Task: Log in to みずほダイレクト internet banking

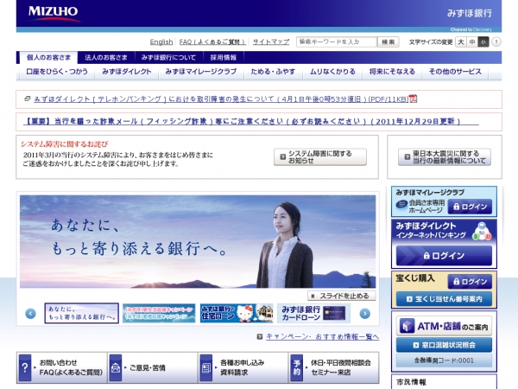Action: point(444,255)
